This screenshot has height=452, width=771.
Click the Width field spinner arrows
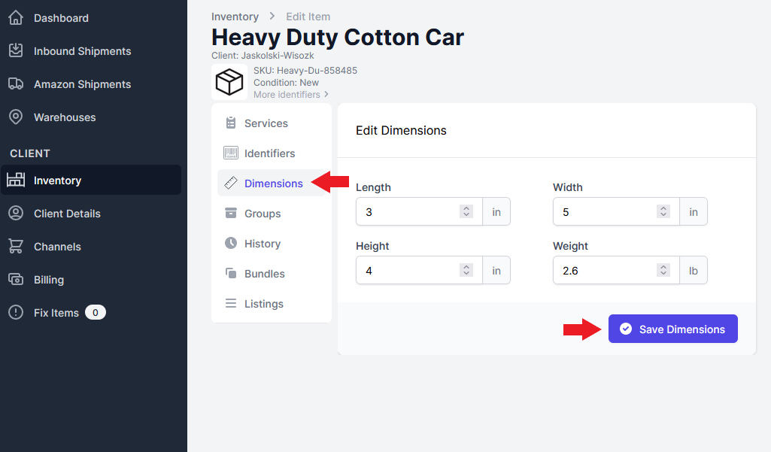663,211
